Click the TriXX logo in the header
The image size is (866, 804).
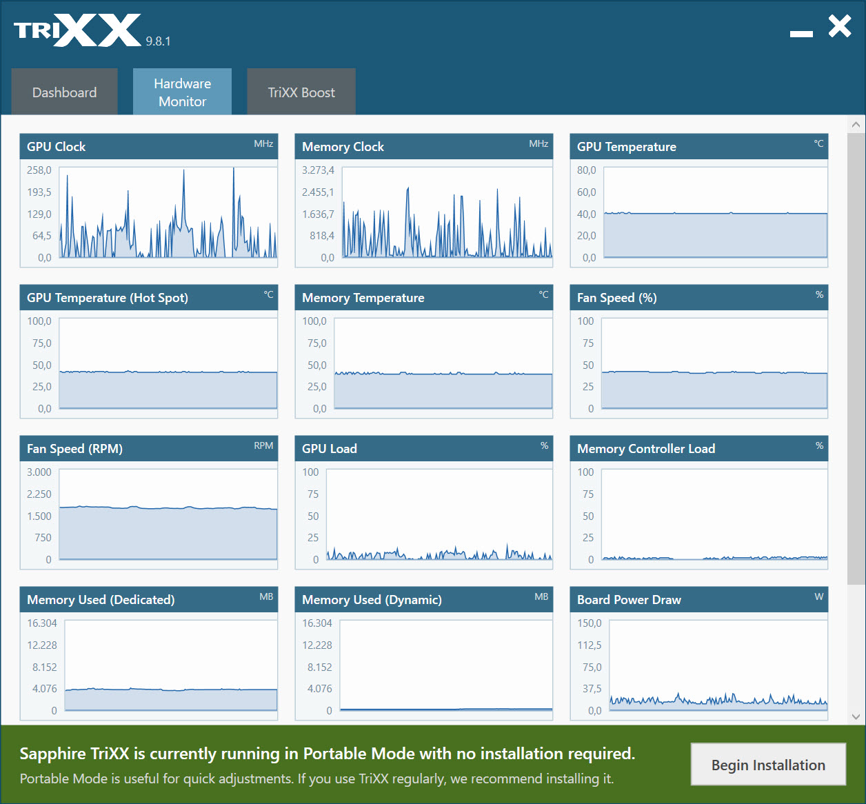pyautogui.click(x=77, y=30)
